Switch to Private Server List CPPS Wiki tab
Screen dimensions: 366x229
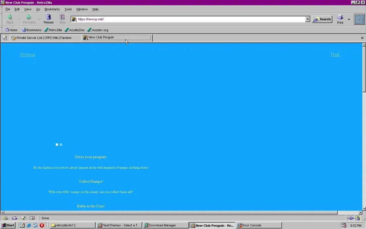[45, 38]
